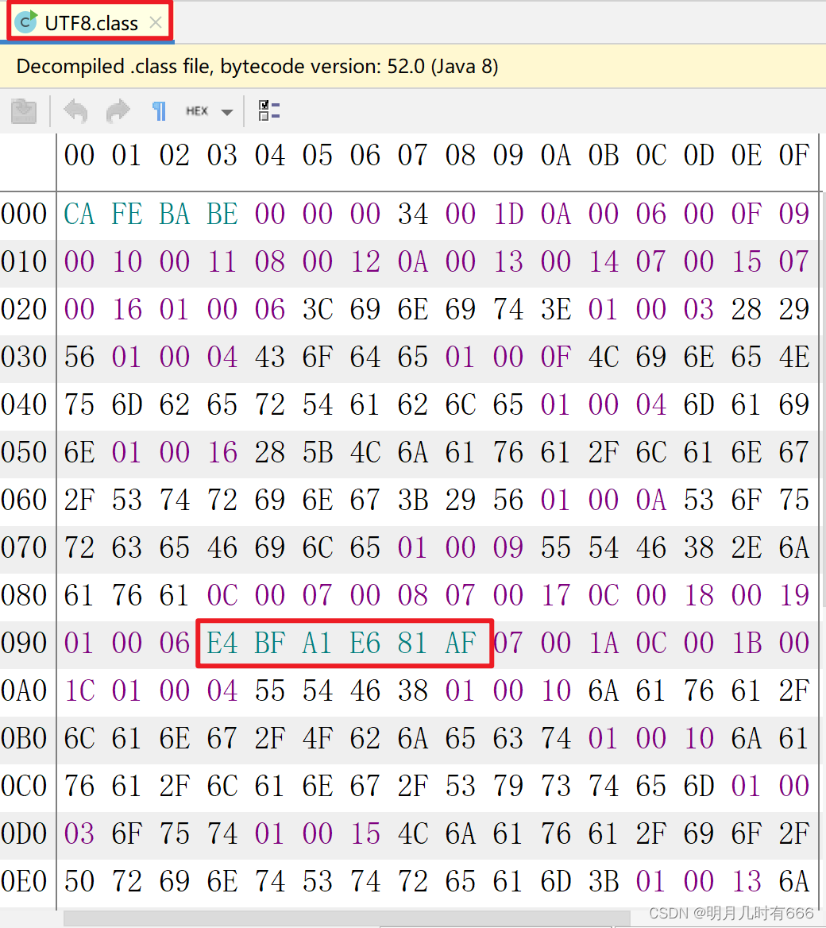Select row offset 020
The image size is (826, 928).
point(24,310)
